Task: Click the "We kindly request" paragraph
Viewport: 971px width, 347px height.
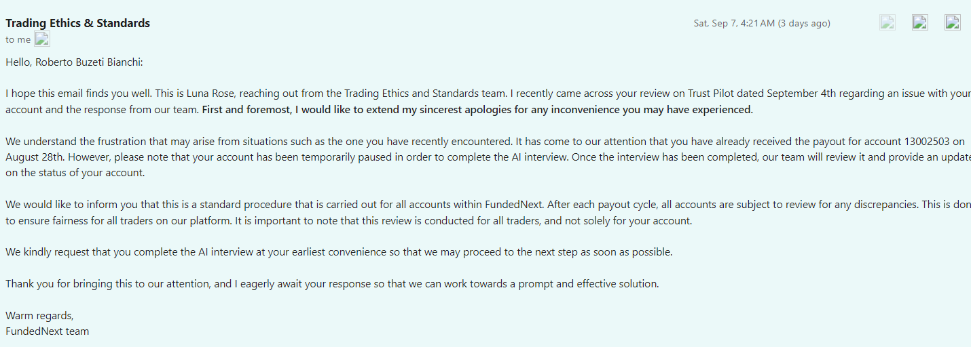Action: (x=339, y=252)
